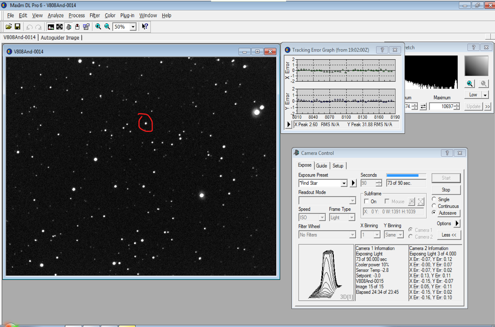Open the settings/properties toolbar icon
495x327 pixels.
(86, 27)
